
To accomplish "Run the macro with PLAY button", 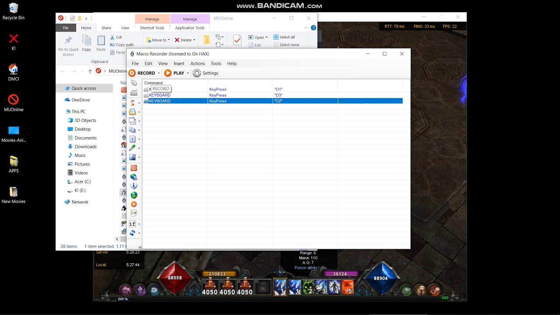I will click(x=174, y=73).
